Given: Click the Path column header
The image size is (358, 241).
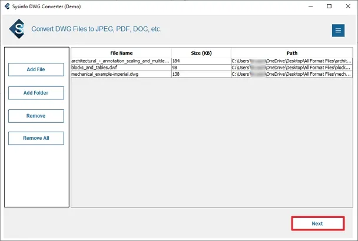Looking at the screenshot, I should coord(292,53).
